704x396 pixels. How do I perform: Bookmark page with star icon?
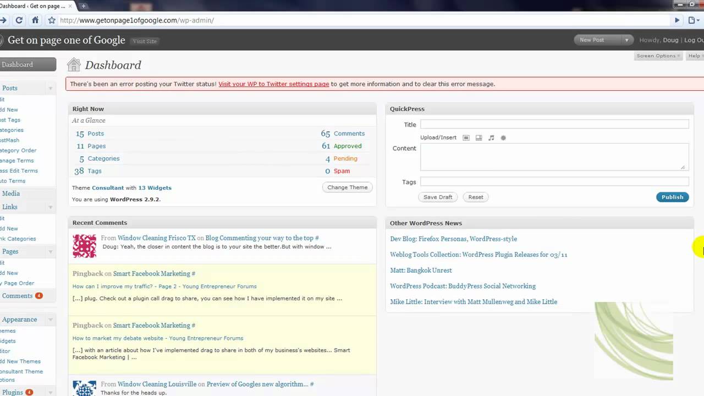click(52, 20)
